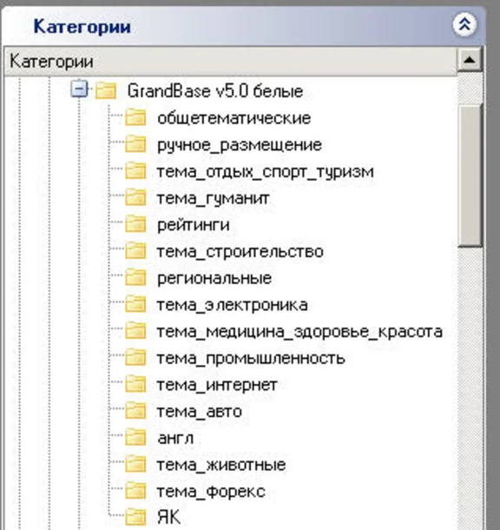Click the bold Категории panel title

pos(82,26)
